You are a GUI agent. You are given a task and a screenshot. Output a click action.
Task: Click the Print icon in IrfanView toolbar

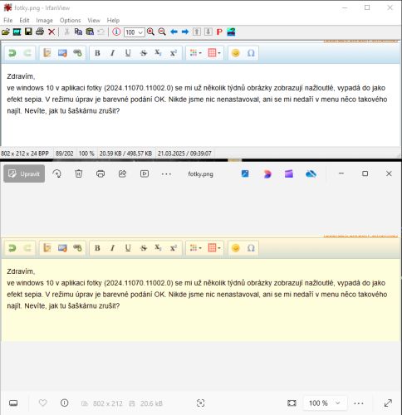(x=40, y=32)
